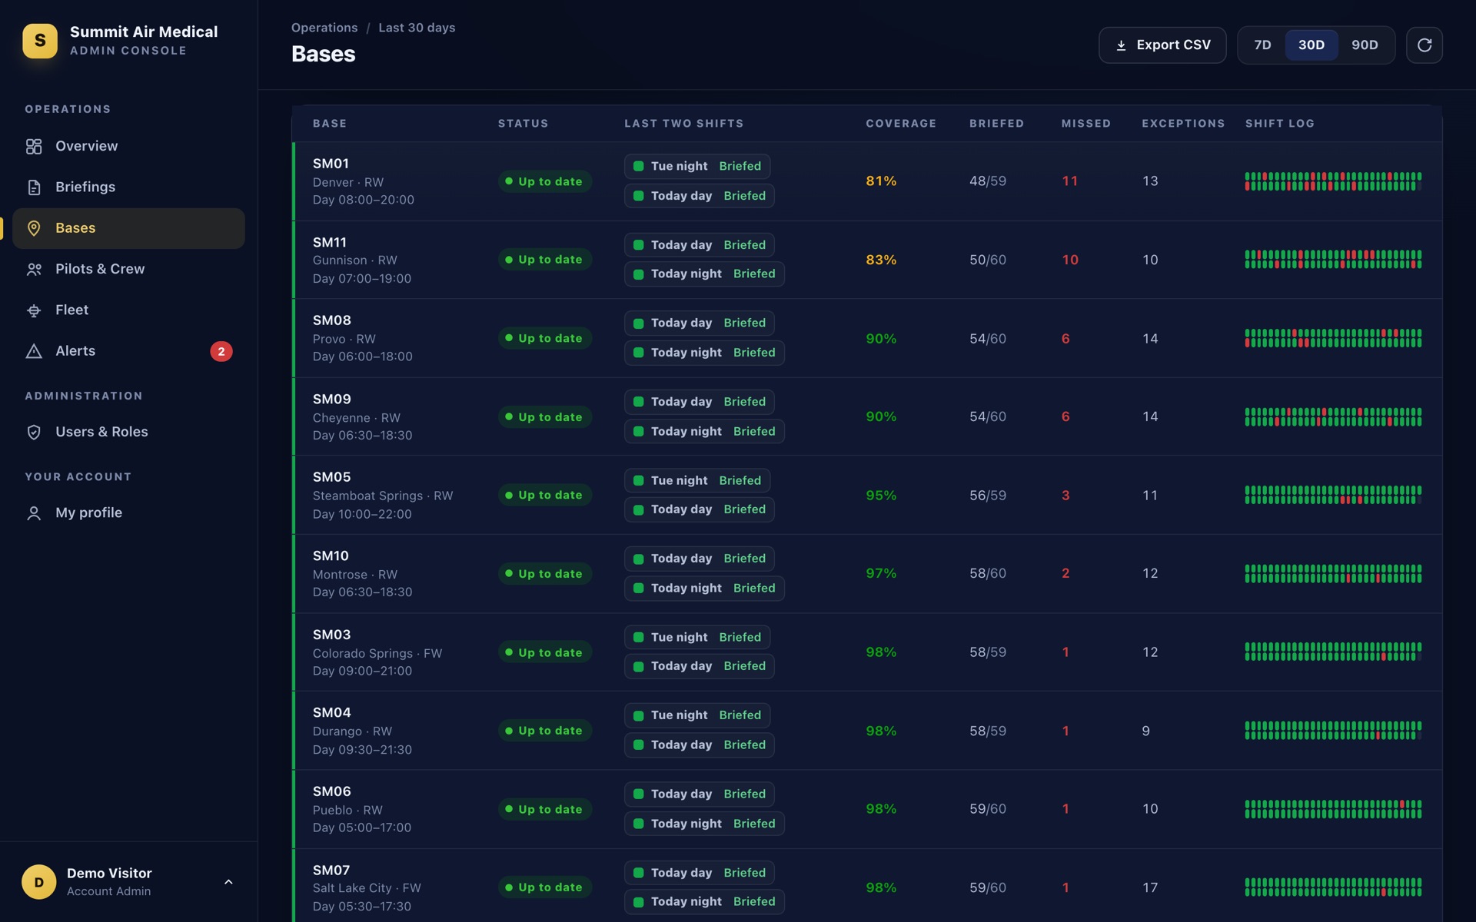Click the red Alerts badge showing 2

221,351
